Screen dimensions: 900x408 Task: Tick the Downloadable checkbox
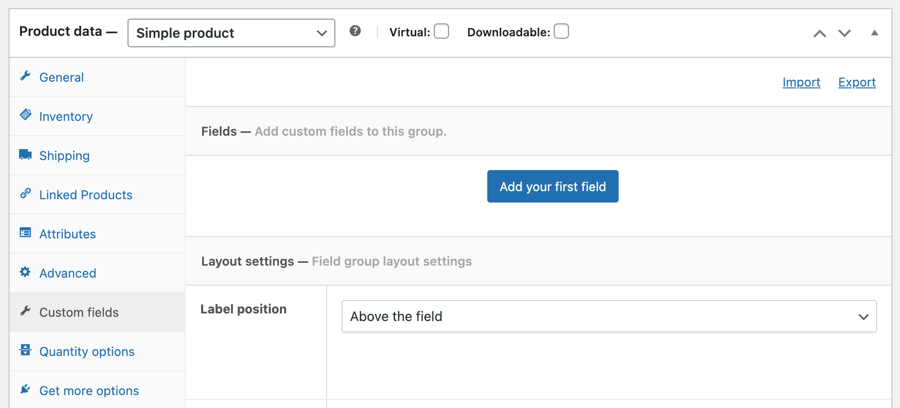pyautogui.click(x=561, y=32)
